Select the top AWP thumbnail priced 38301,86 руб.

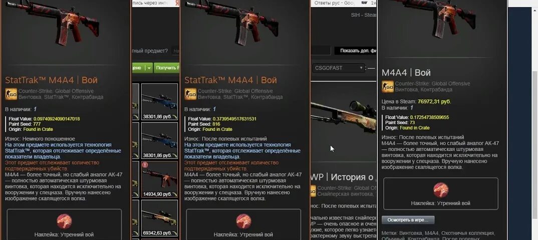click(x=160, y=101)
